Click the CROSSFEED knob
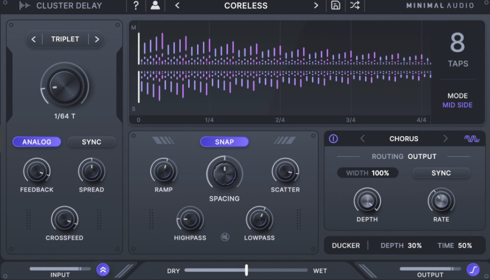 point(64,219)
